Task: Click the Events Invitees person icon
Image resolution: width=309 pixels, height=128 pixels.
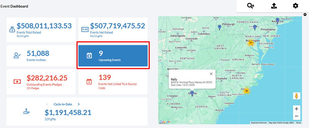Action: point(17,55)
